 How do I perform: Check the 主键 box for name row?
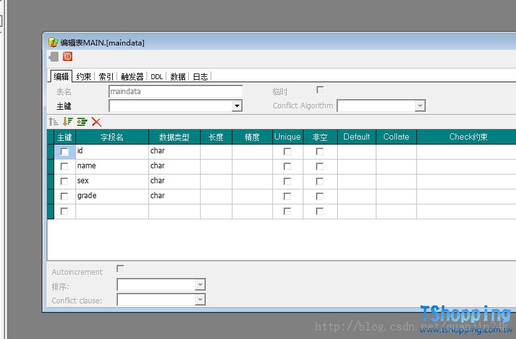[65, 166]
